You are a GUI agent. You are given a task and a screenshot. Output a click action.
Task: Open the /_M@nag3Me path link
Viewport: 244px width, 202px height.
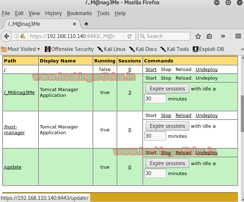tap(19, 93)
